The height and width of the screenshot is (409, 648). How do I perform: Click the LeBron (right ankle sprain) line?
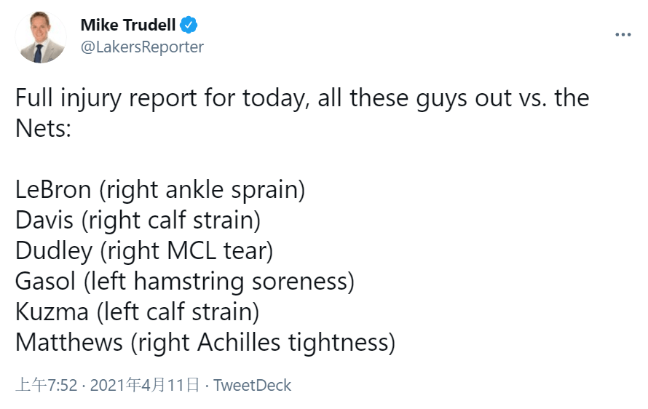[x=160, y=191]
